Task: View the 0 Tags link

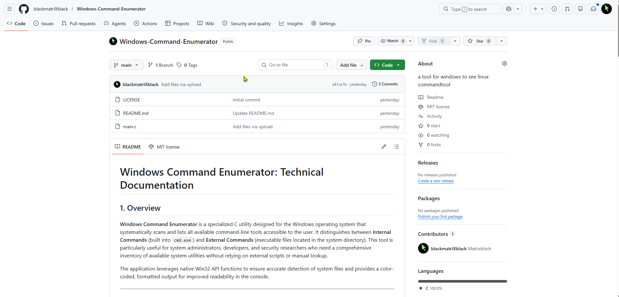Action: pyautogui.click(x=187, y=65)
